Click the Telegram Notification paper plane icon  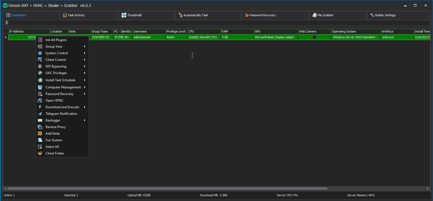(40, 114)
